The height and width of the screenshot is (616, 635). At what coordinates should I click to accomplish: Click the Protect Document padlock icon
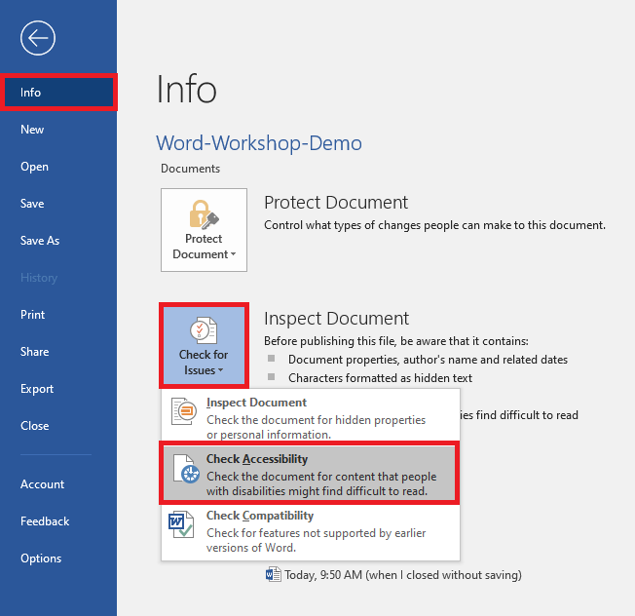204,213
